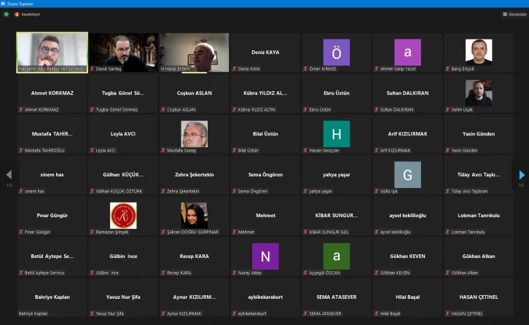Click the gray 'G' avatar of Güllü Işık
Viewport: 529px width, 325px height.
click(x=407, y=175)
